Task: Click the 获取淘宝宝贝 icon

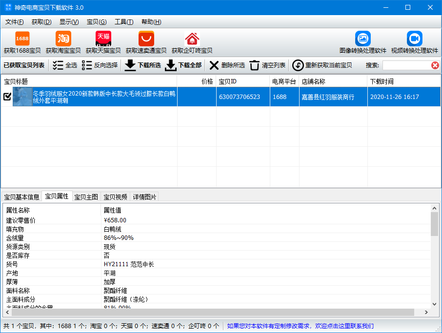Action: click(63, 39)
